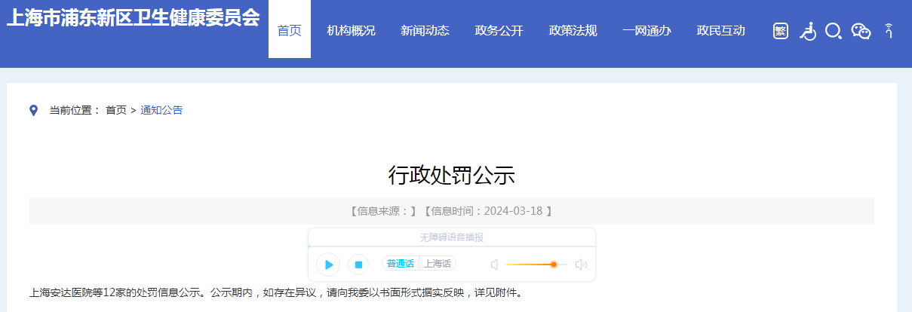Open the WeChat icon in header
This screenshot has width=912, height=312.
[x=861, y=31]
